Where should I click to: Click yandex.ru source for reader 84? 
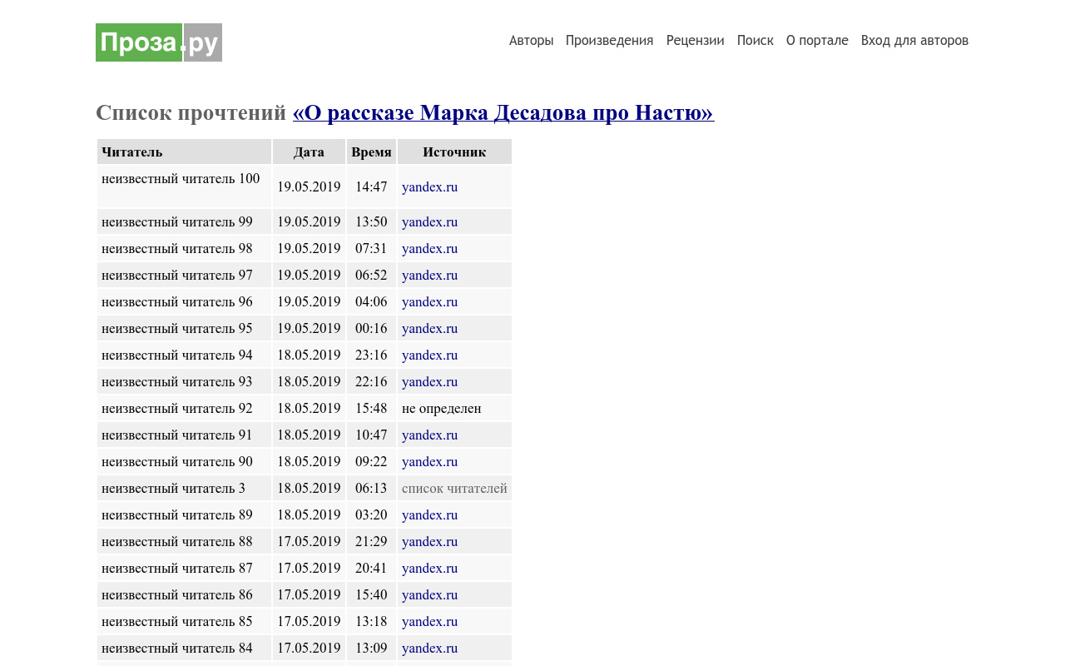429,648
